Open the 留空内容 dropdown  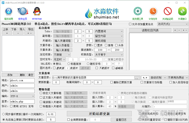109,36
